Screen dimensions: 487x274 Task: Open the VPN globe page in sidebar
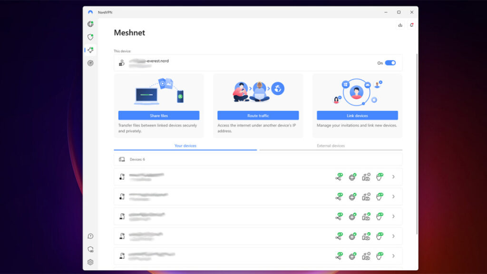90,24
